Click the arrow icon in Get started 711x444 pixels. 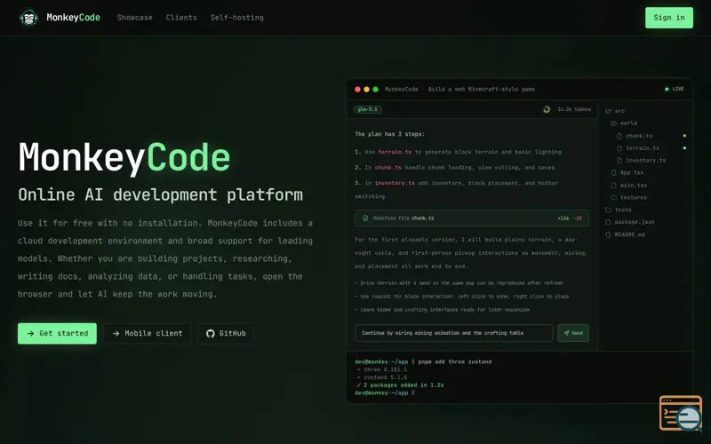(x=30, y=334)
